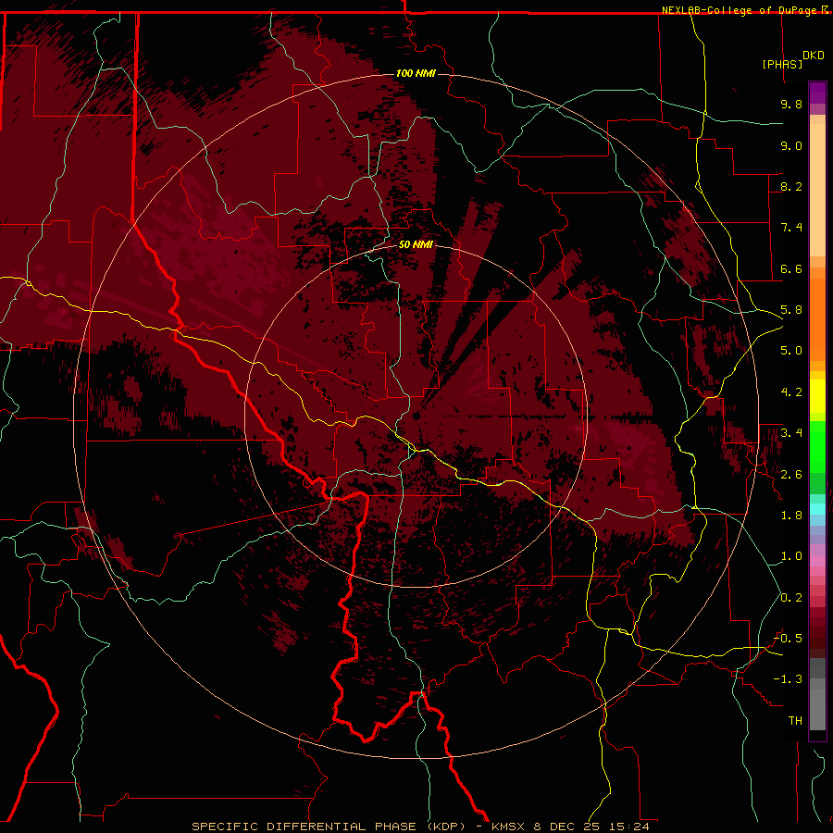The image size is (833, 833).
Task: Click the 100 NMI range ring label
Action: (416, 73)
